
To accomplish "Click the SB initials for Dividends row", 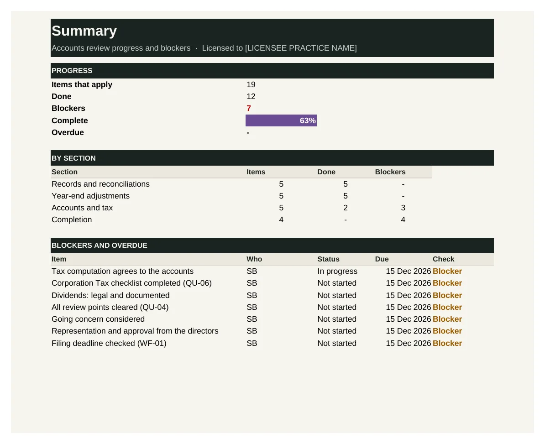I will (252, 295).
